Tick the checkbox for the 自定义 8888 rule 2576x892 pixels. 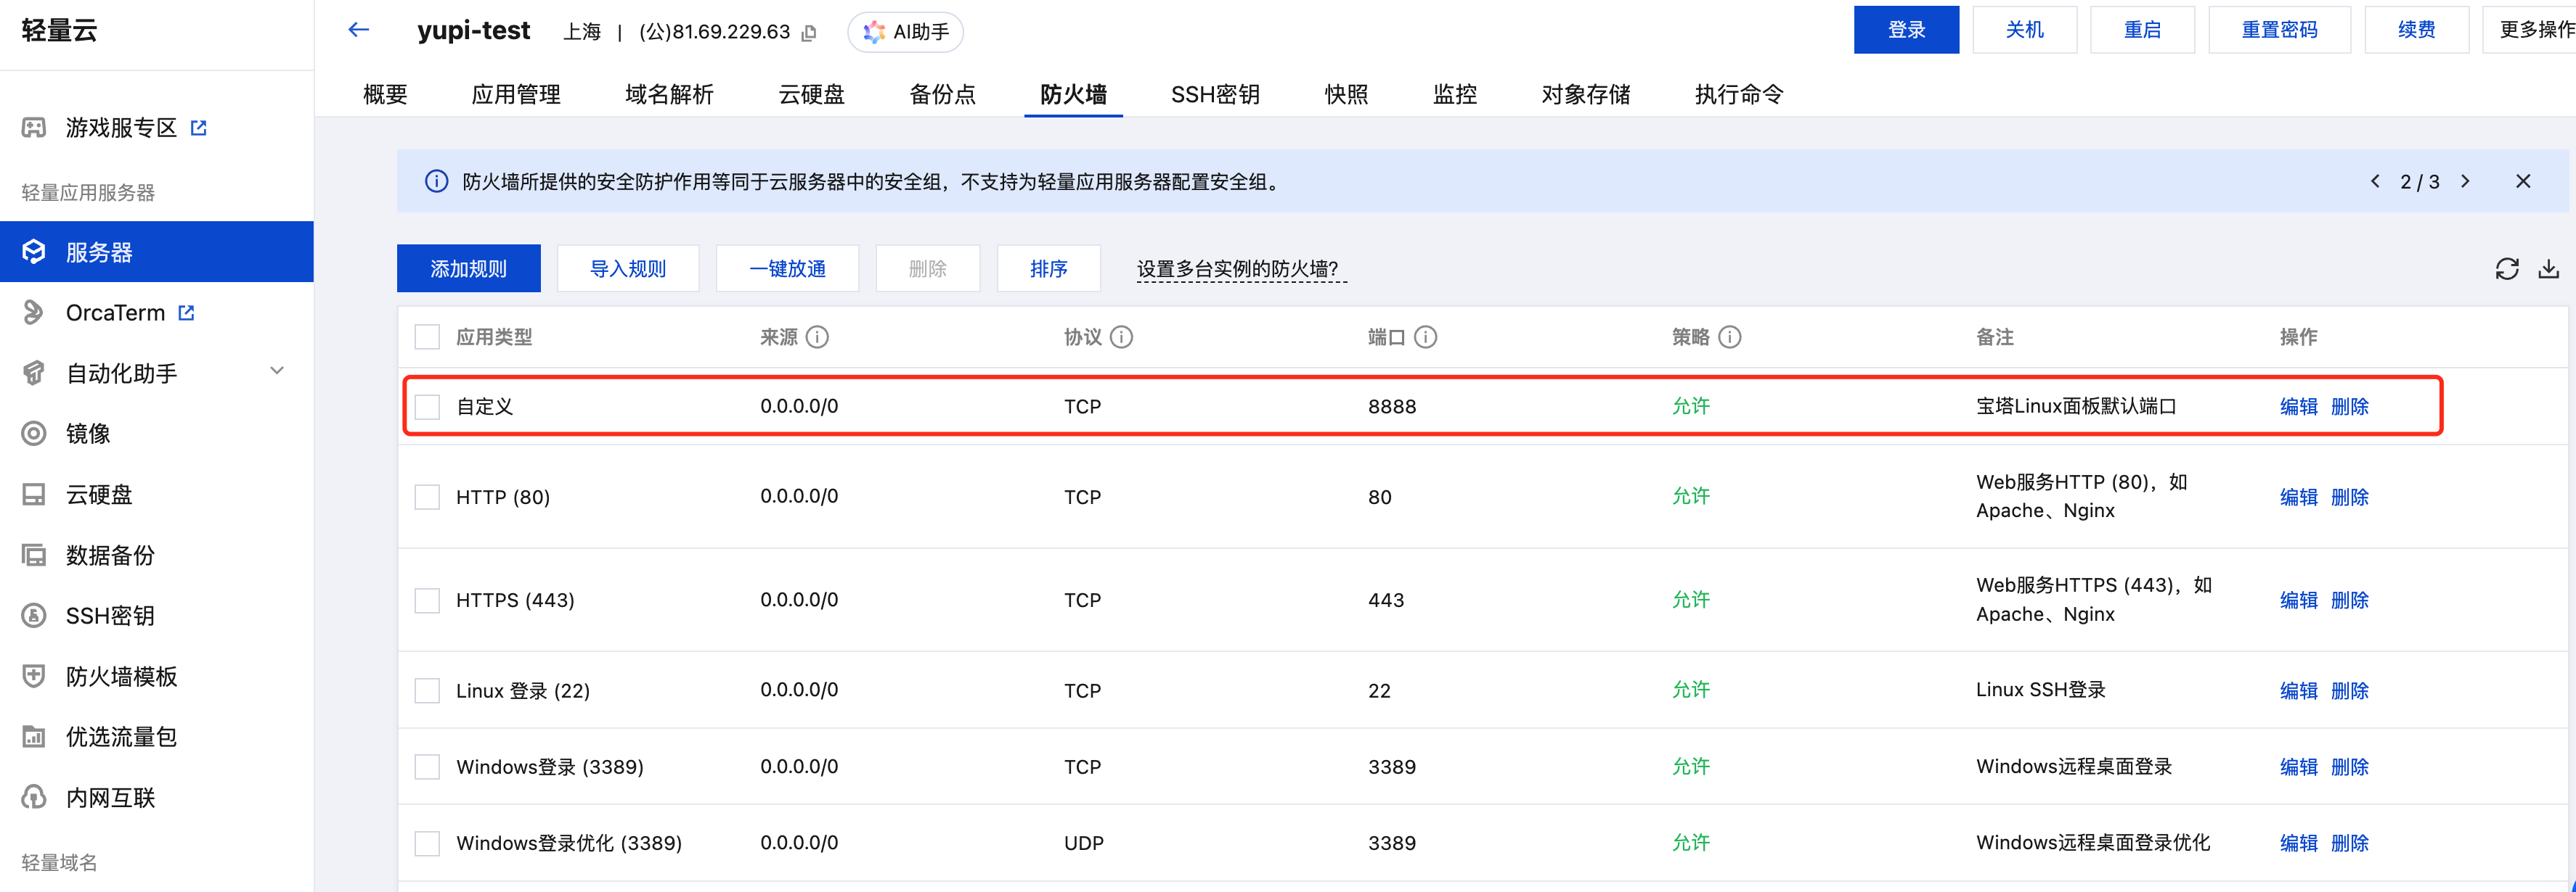(x=427, y=407)
